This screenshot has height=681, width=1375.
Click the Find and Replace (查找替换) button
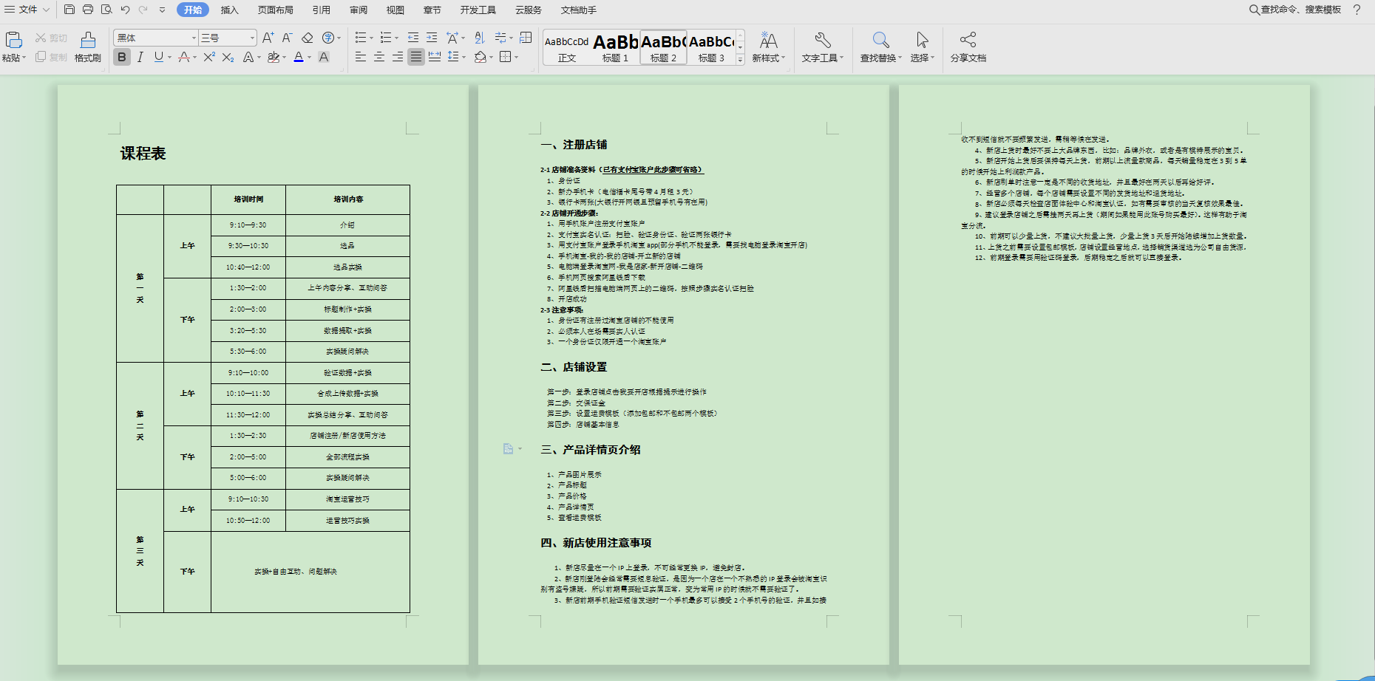(x=880, y=47)
